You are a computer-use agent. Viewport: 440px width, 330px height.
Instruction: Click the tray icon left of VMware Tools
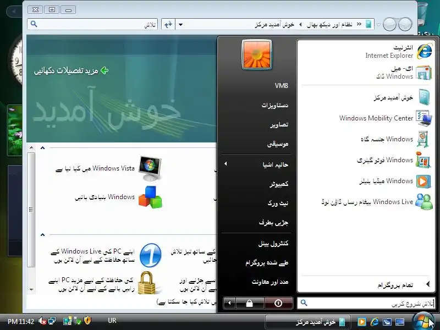67,321
